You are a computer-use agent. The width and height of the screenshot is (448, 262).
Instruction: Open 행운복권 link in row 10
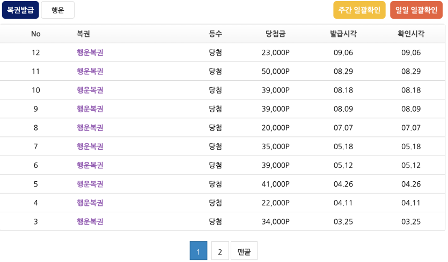tap(90, 90)
